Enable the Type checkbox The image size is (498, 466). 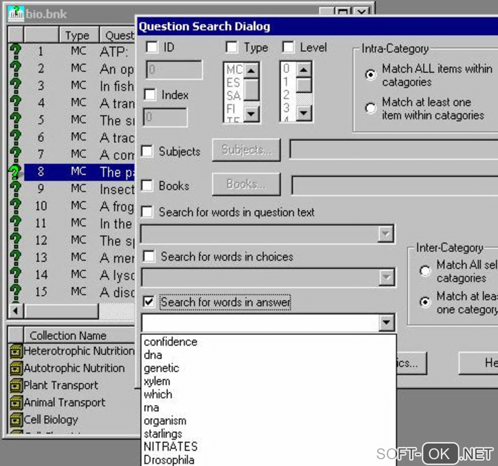click(x=231, y=47)
